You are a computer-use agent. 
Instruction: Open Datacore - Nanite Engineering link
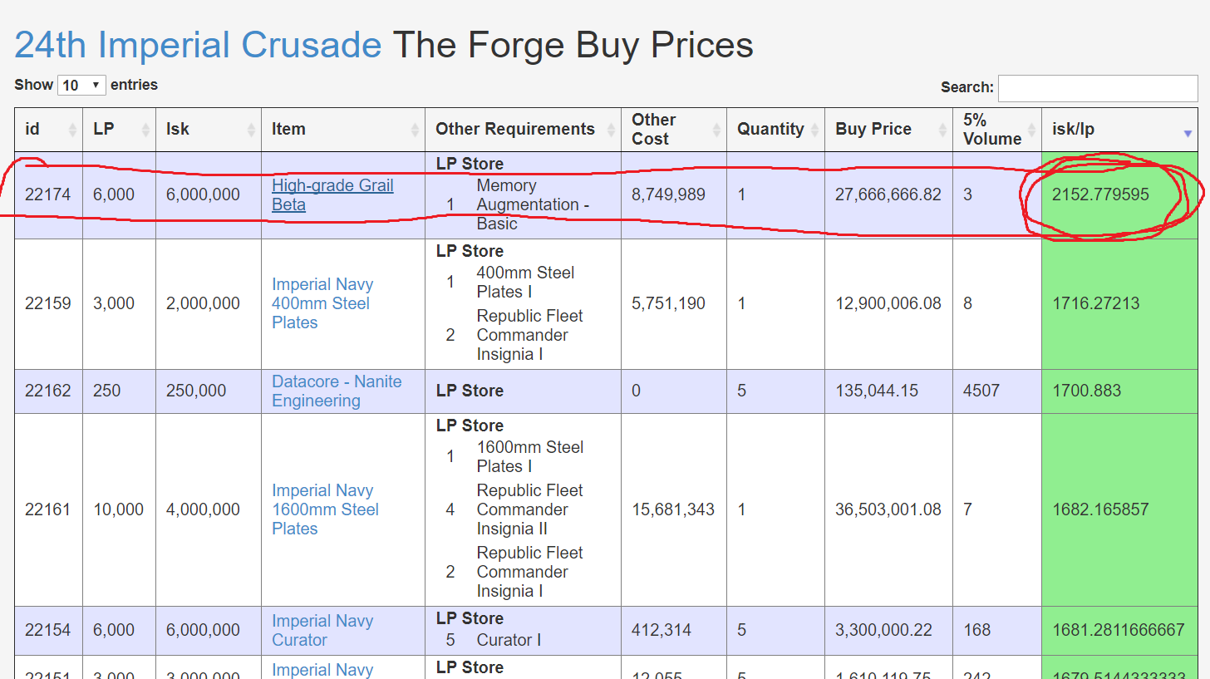point(337,391)
